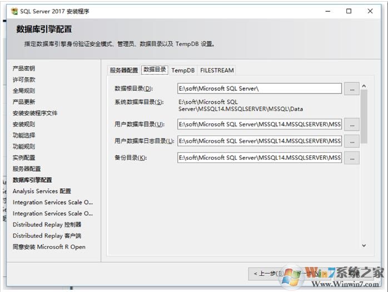Select 安装安装程序文件 step in sidebar
The image size is (388, 292).
tap(35, 113)
